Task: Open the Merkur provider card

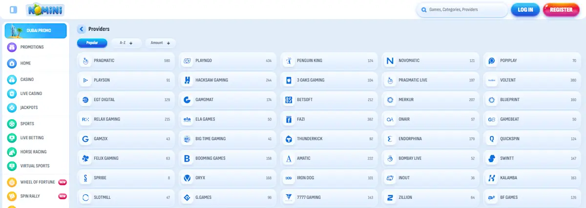Action: click(x=431, y=100)
